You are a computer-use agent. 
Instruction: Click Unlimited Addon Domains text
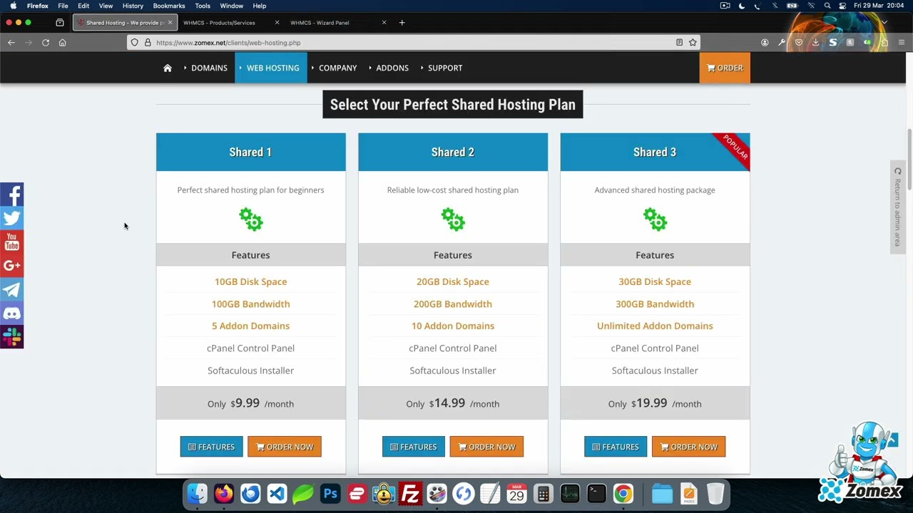click(x=655, y=326)
